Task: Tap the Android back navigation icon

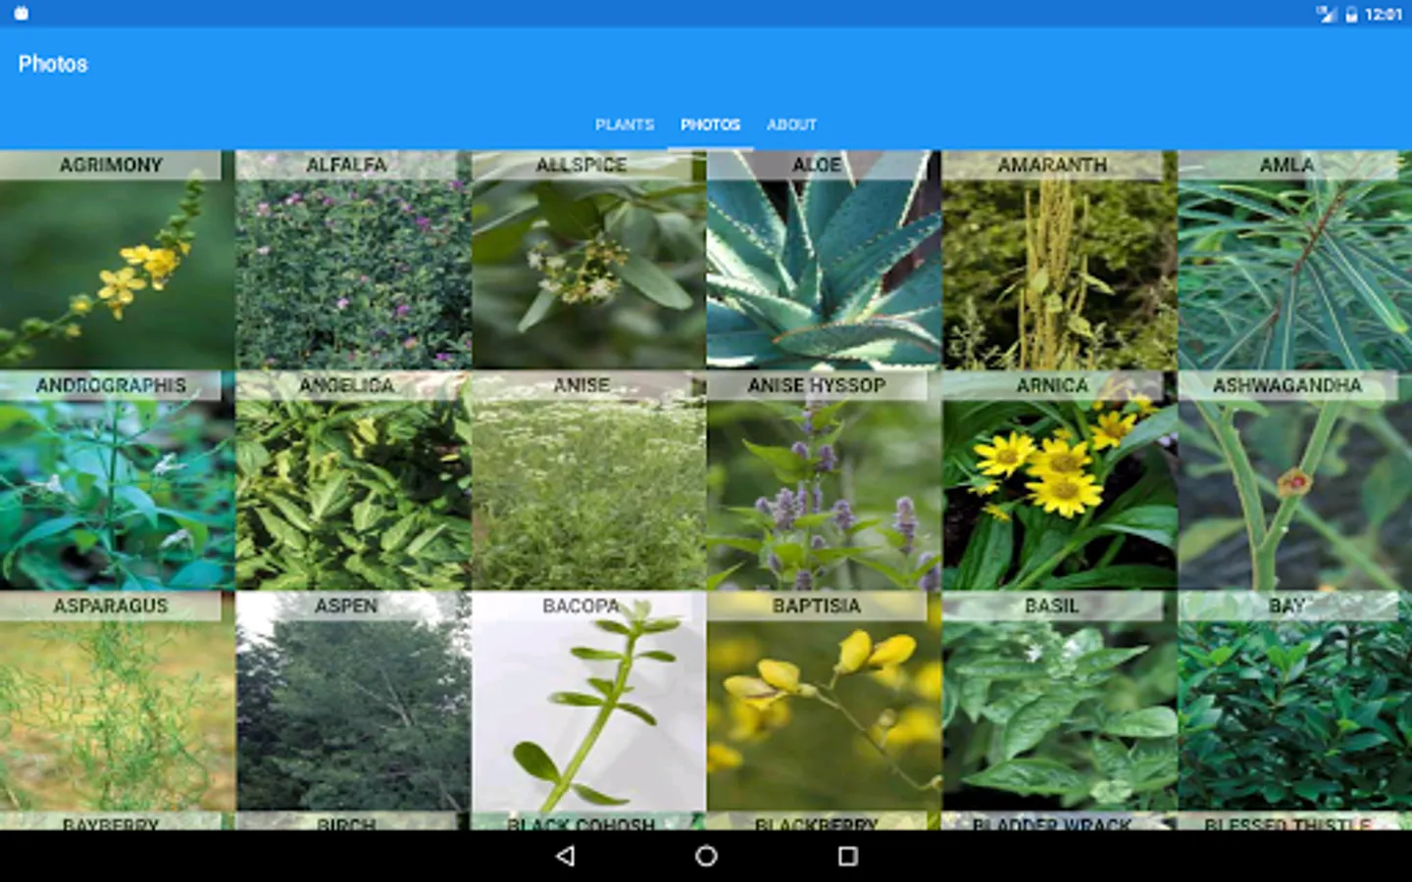Action: click(x=565, y=856)
